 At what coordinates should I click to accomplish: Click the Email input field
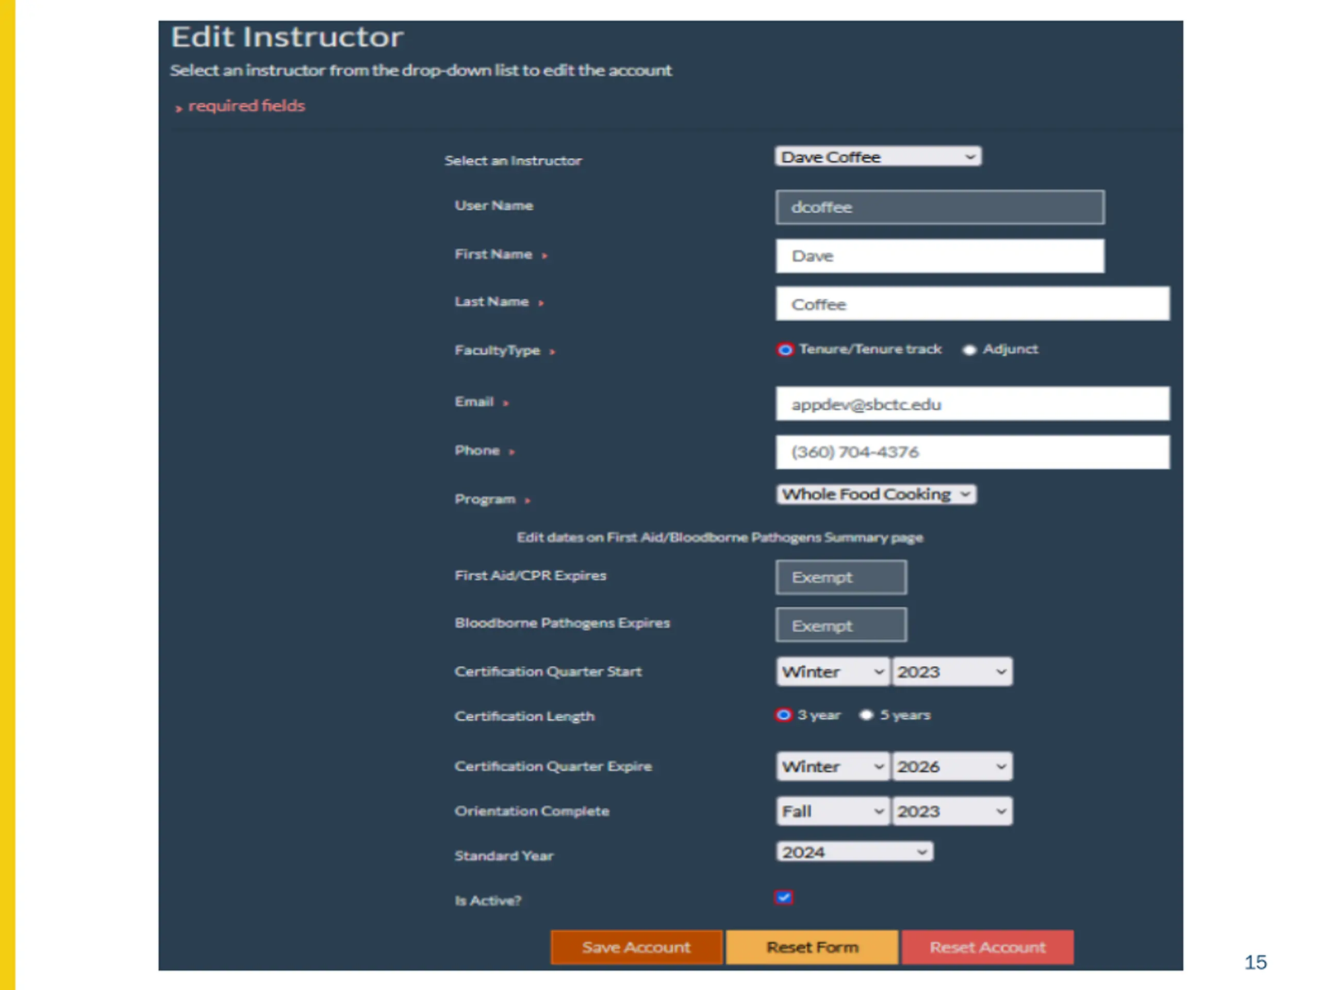(972, 404)
